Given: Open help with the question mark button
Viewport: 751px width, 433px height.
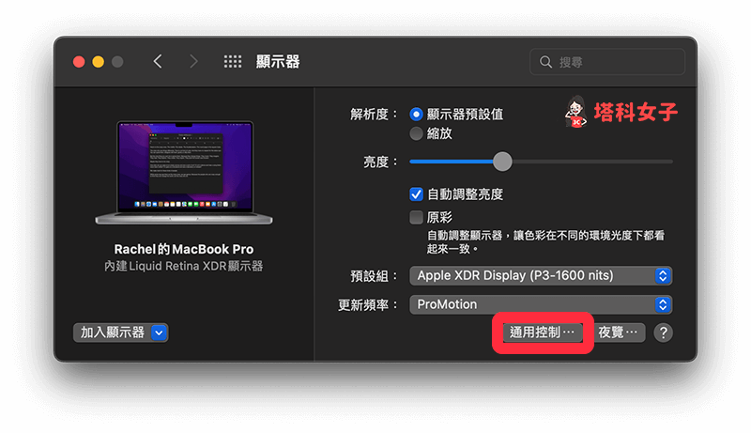Looking at the screenshot, I should (x=664, y=332).
